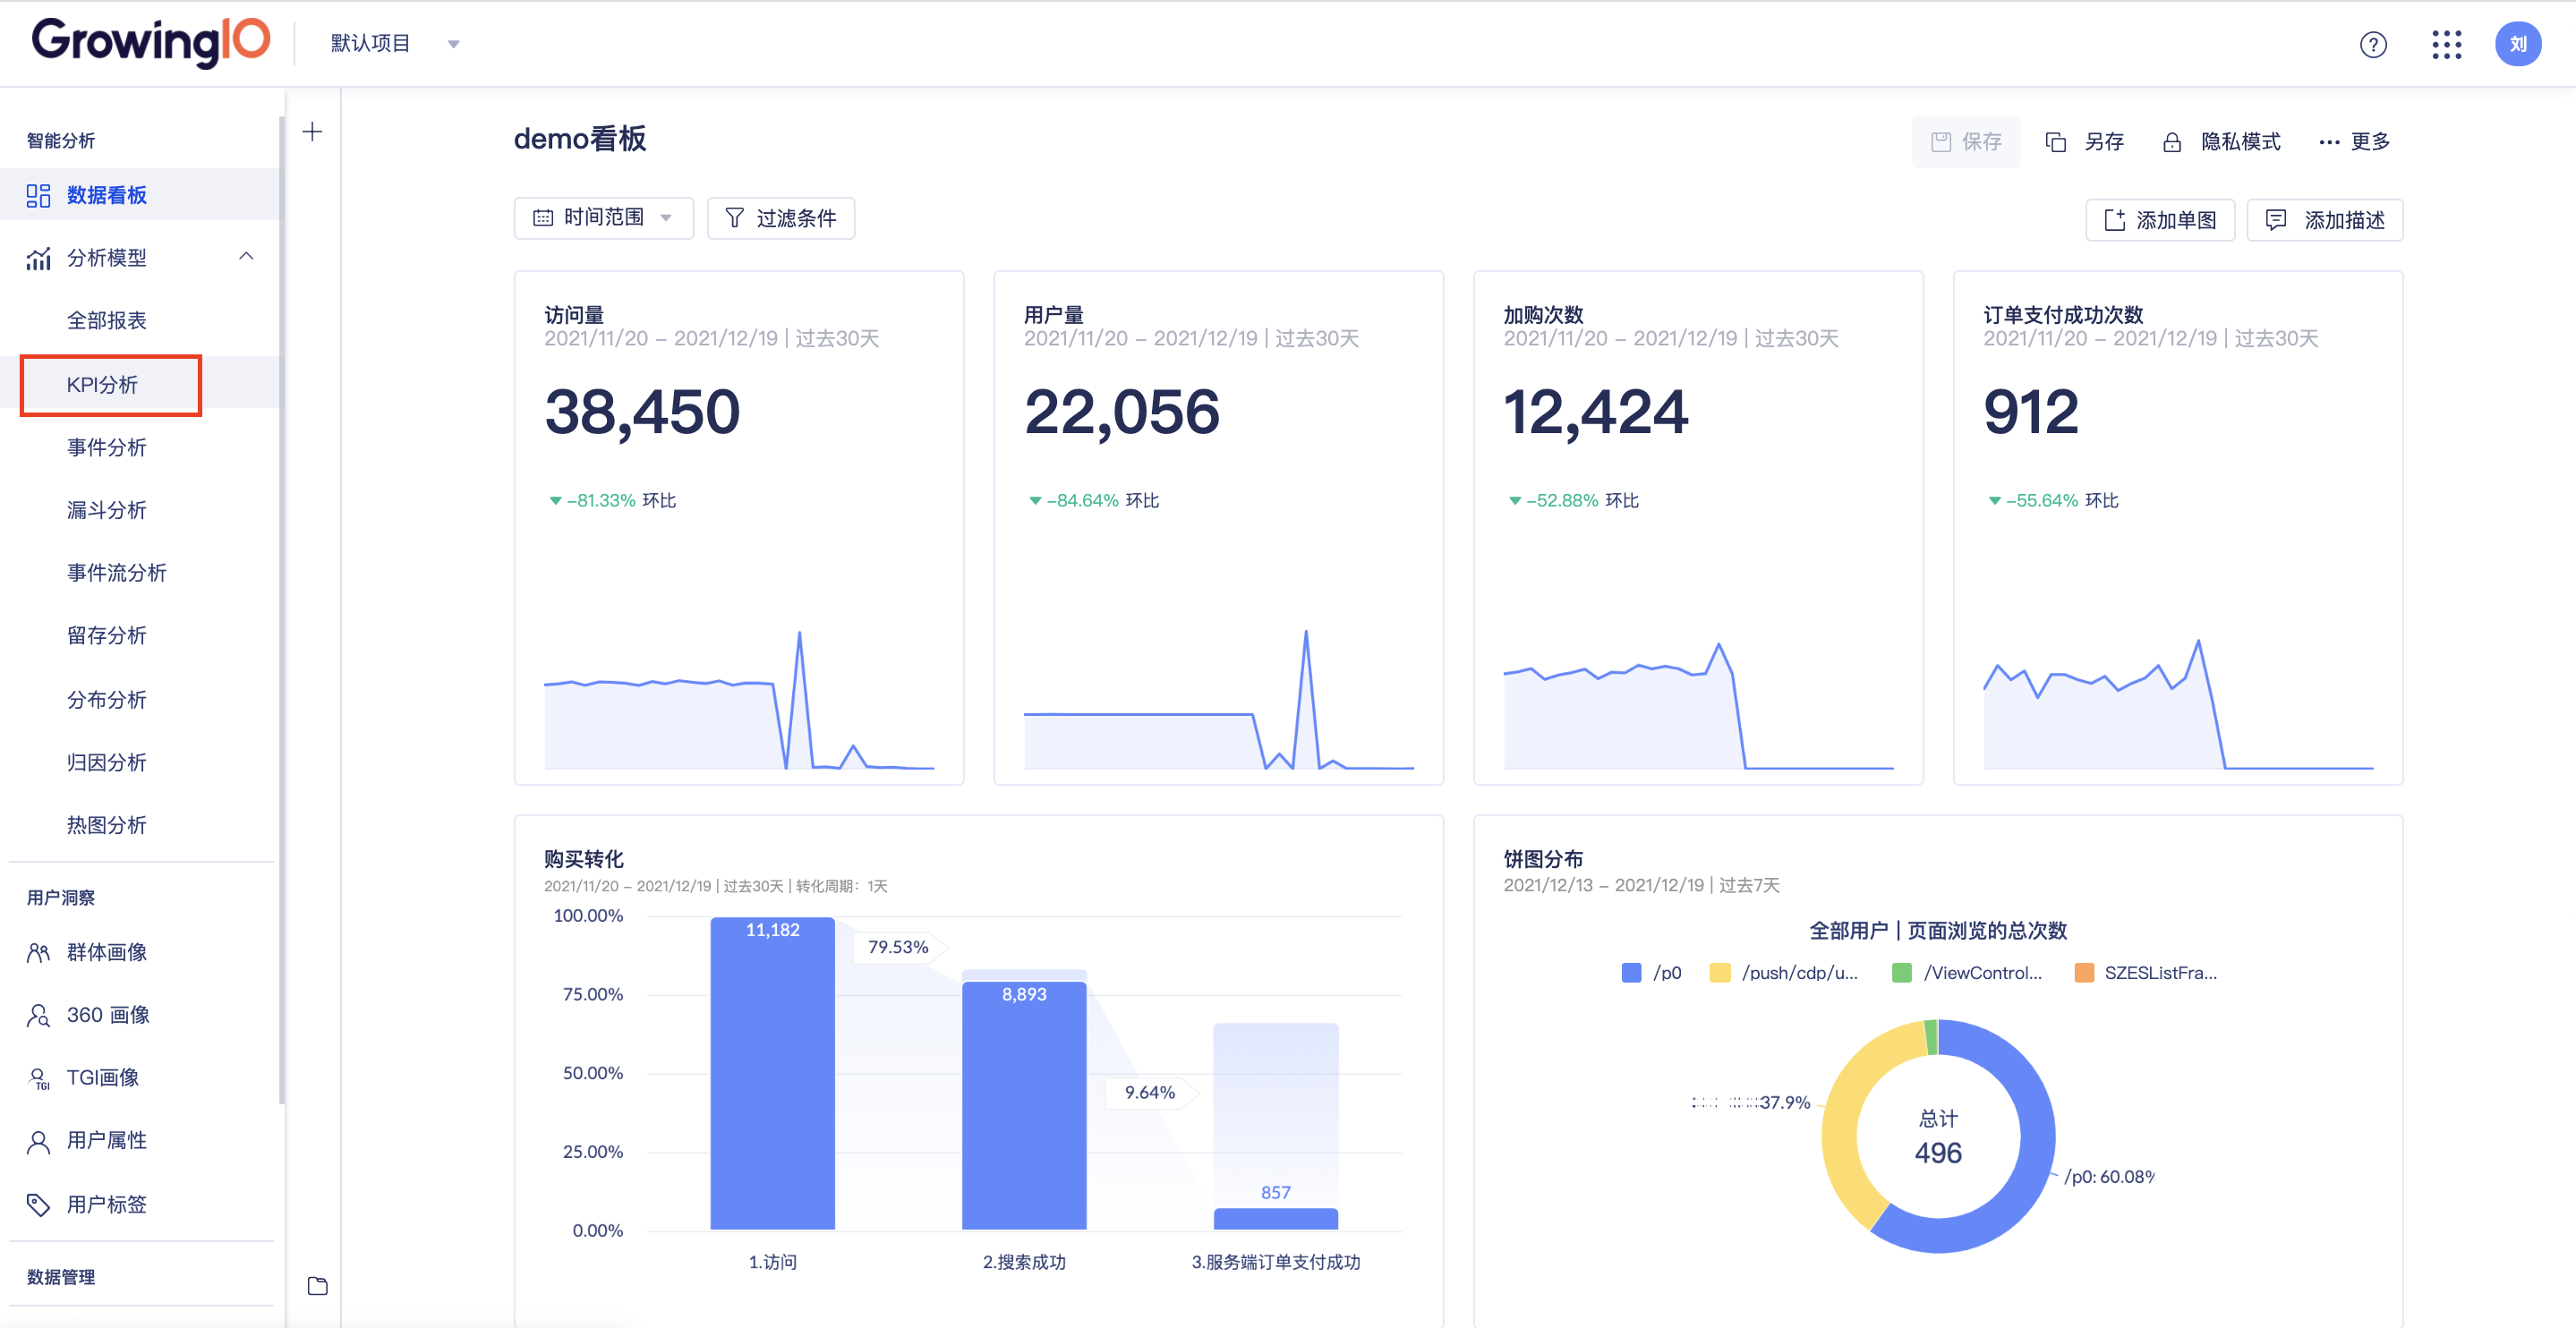This screenshot has width=2576, height=1328.
Task: Click the 加购次数 12,424 value
Action: 1596,412
